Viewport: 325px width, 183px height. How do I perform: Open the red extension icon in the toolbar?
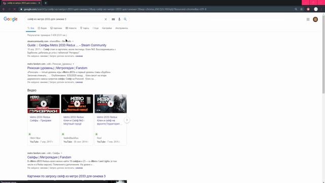coord(308,9)
